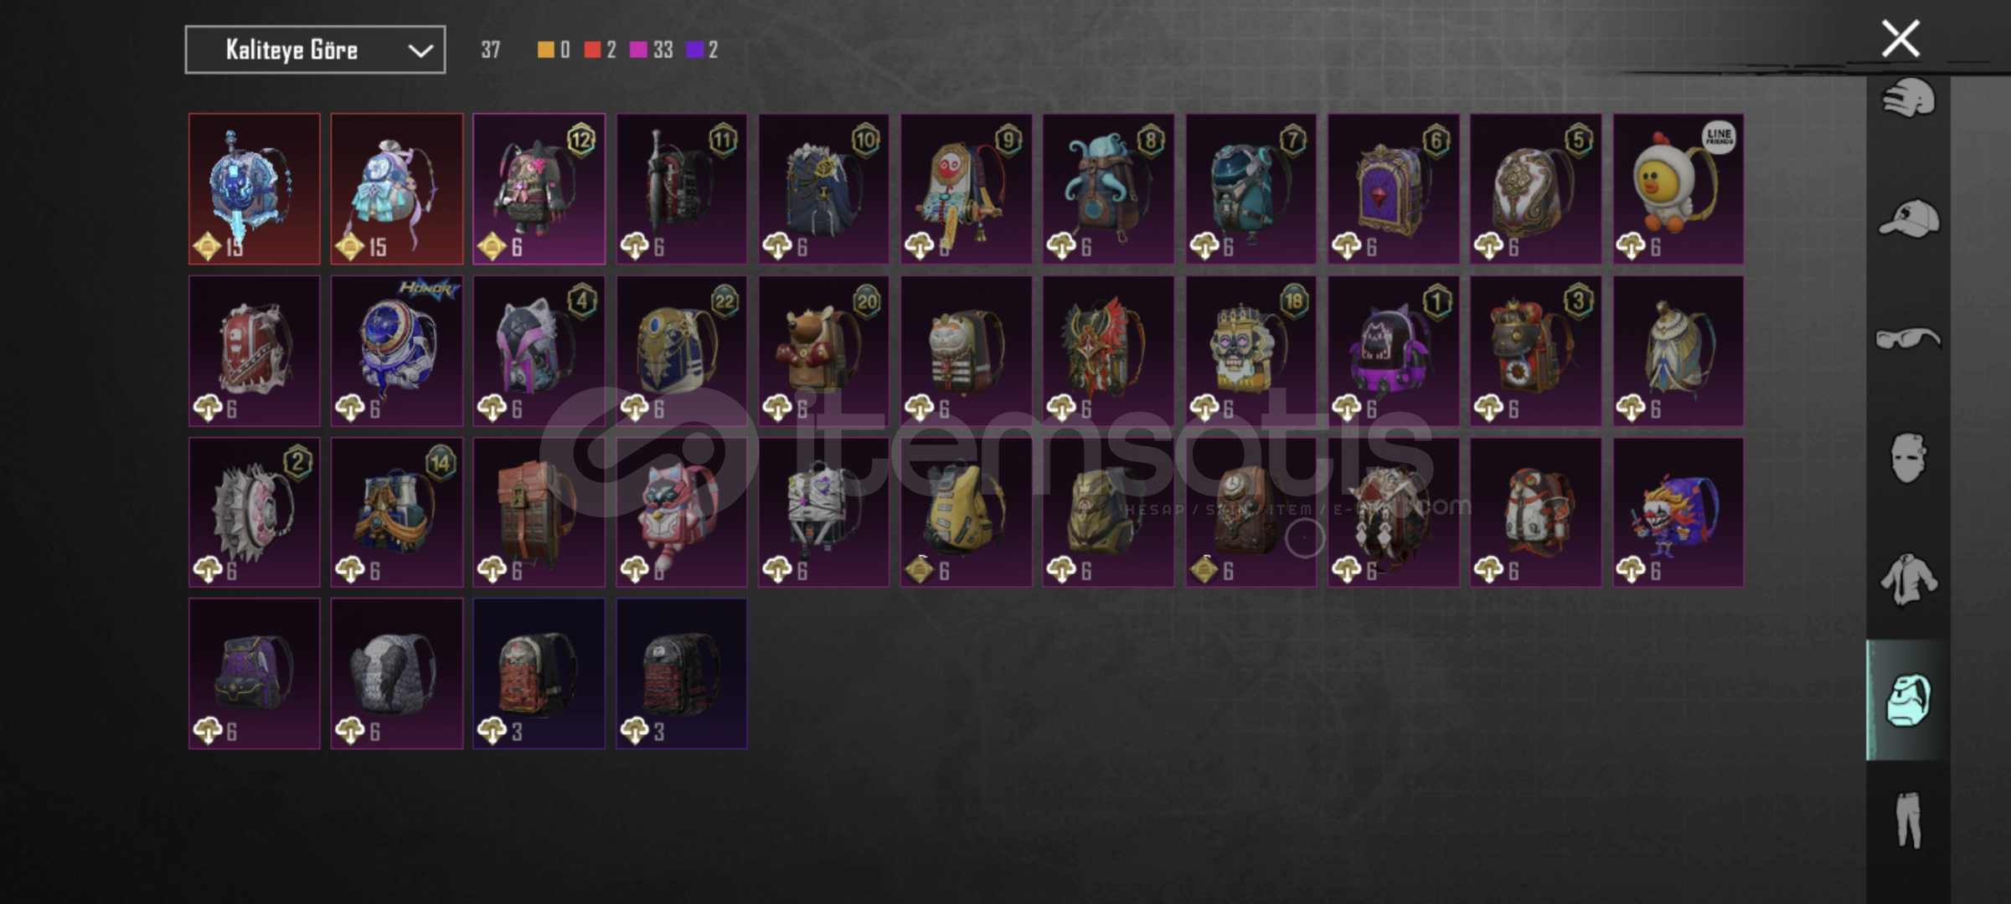The height and width of the screenshot is (904, 2011).
Task: Open the helmet category in sidebar
Action: click(1908, 100)
